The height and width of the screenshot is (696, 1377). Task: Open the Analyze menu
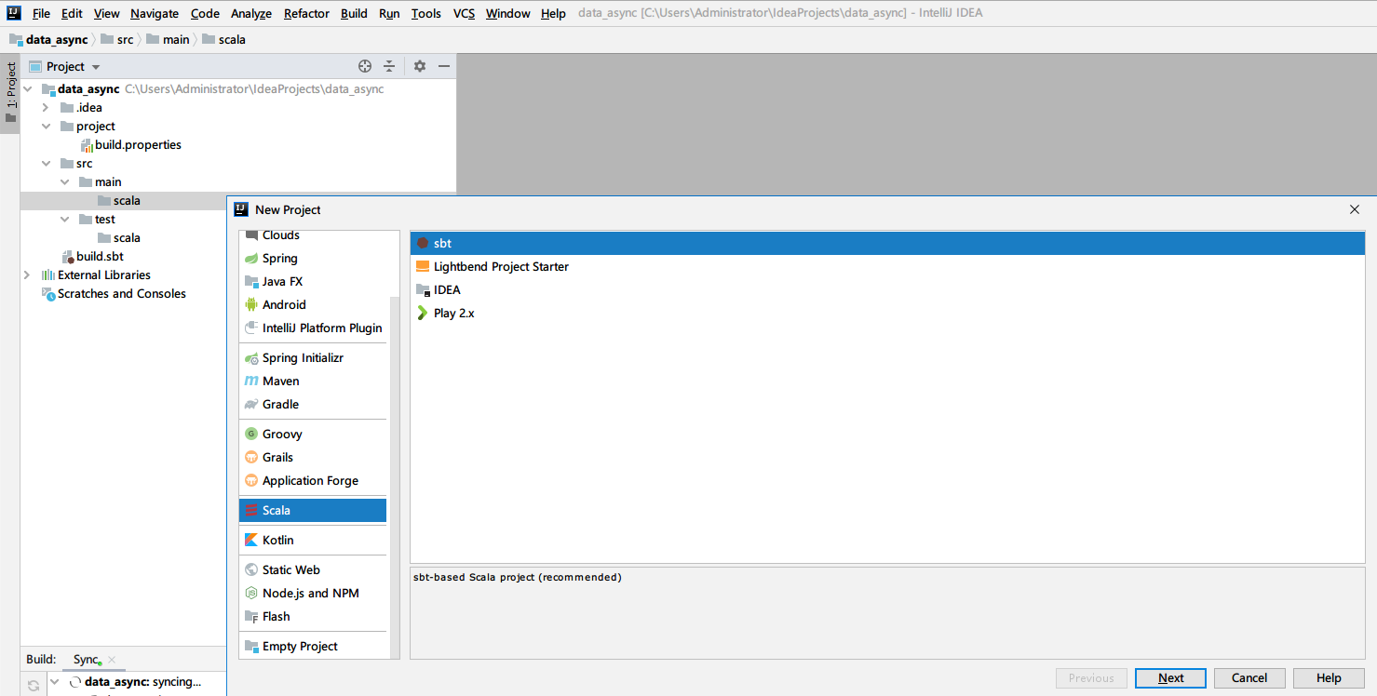(251, 14)
